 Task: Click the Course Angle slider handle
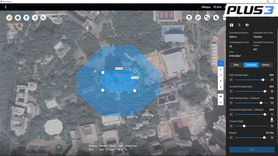[244, 126]
